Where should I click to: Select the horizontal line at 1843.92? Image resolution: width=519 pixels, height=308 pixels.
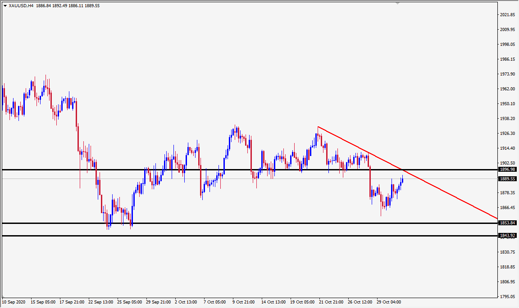(250, 236)
